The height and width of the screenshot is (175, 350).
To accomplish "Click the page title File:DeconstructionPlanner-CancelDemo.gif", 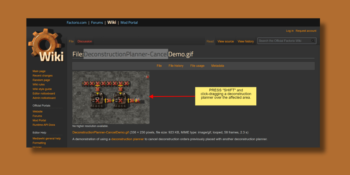I will pyautogui.click(x=133, y=54).
